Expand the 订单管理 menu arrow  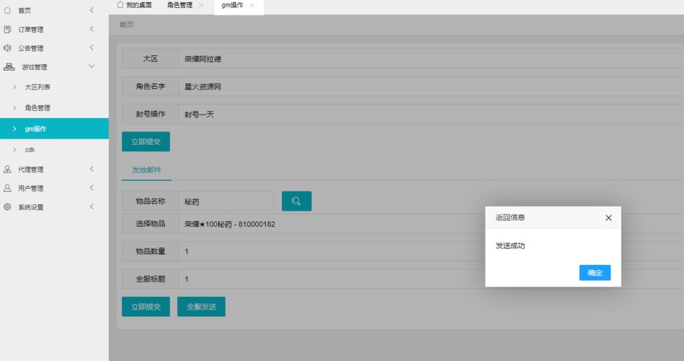92,29
